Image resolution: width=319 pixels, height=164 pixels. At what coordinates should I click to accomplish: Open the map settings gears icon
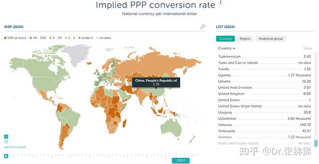[202, 27]
